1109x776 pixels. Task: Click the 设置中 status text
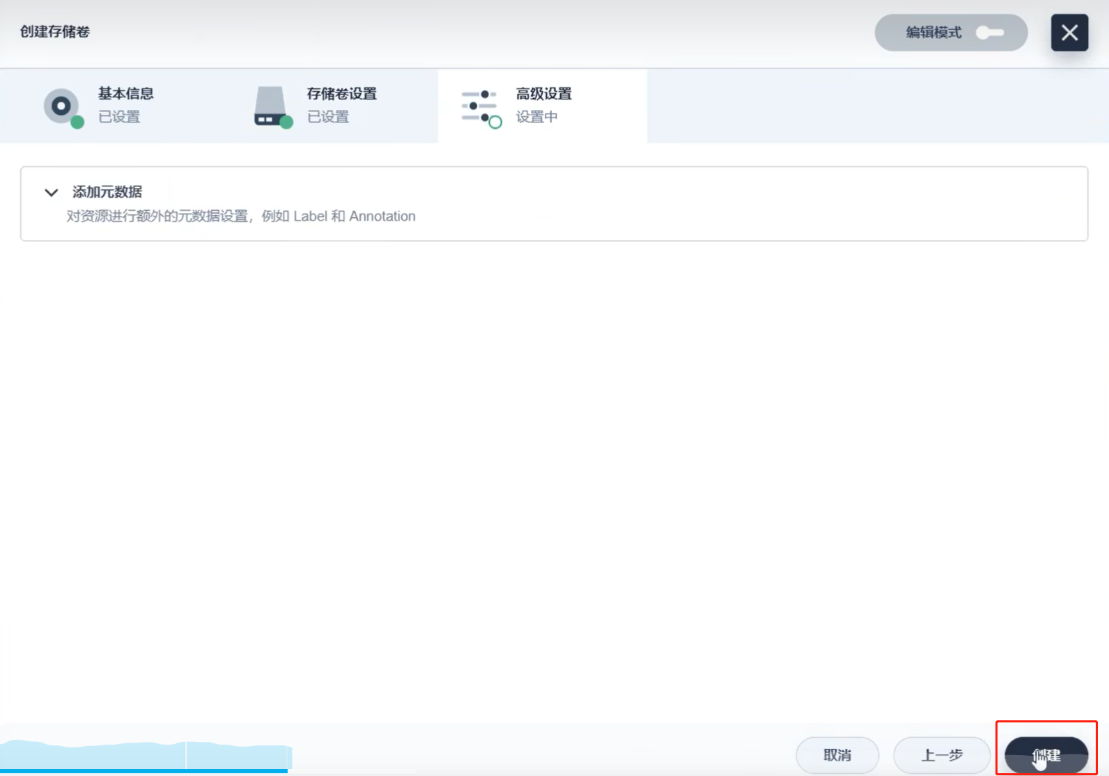[x=536, y=117]
